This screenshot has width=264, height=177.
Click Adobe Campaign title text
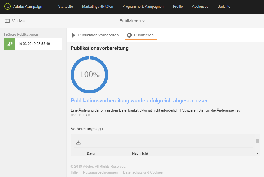click(28, 7)
